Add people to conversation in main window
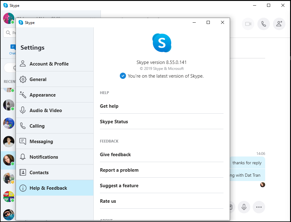The height and width of the screenshot is (222, 291). (279, 24)
